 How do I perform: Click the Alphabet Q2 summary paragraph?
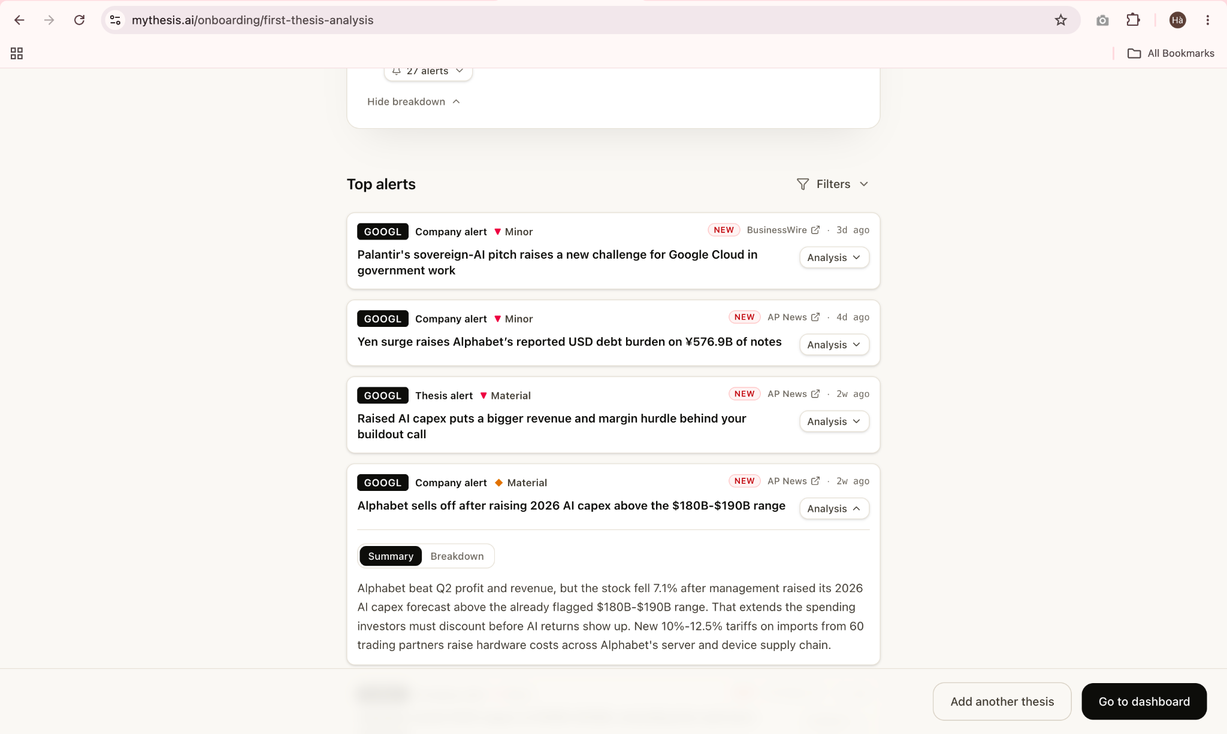tap(611, 617)
